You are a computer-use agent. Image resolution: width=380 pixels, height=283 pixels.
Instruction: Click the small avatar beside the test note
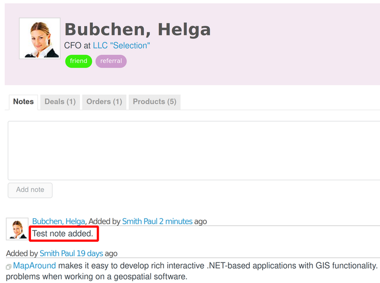[x=17, y=229]
